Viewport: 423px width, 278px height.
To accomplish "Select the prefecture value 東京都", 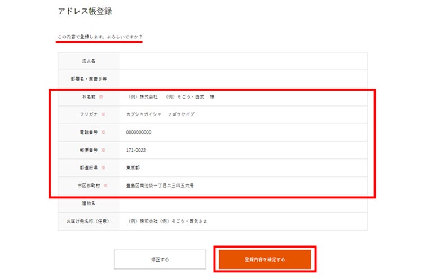I will click(133, 167).
